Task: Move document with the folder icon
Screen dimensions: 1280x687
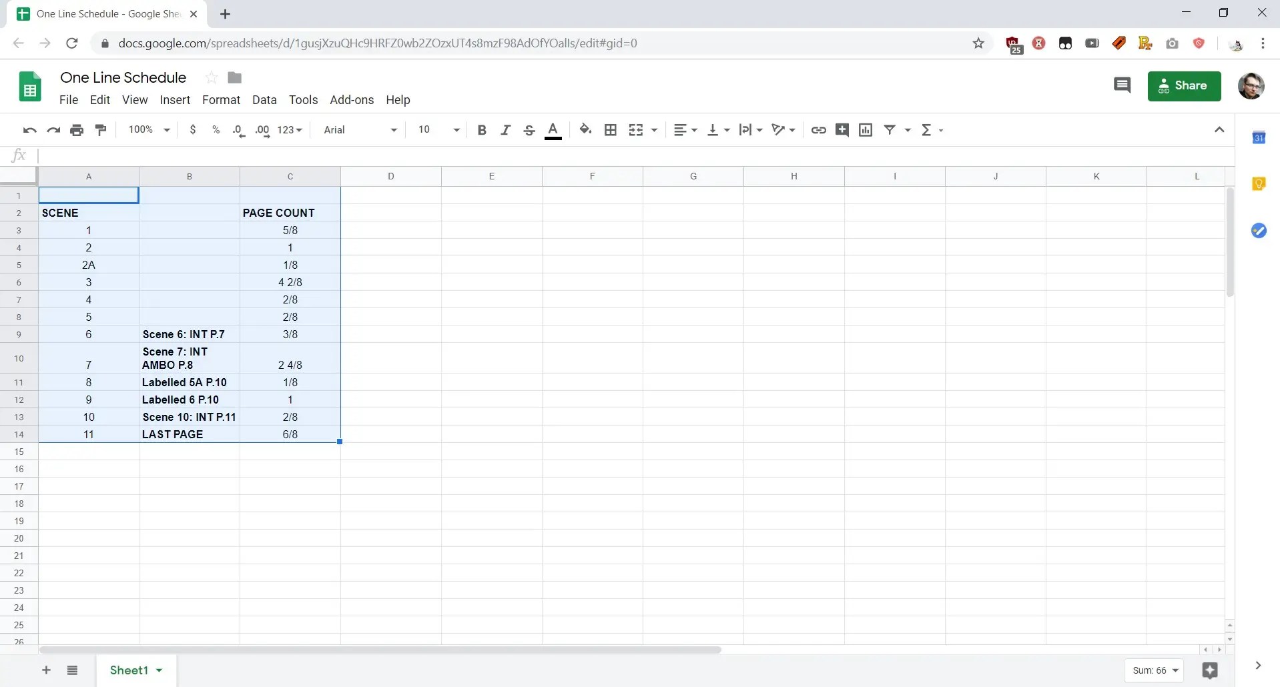Action: coord(234,78)
